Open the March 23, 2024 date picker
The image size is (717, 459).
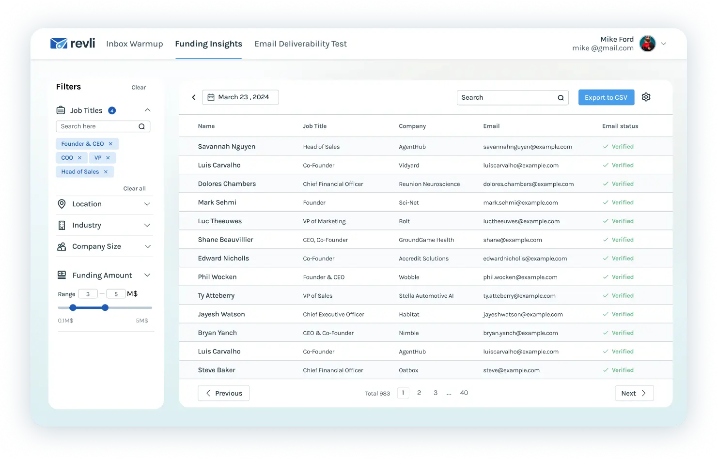[x=240, y=97]
